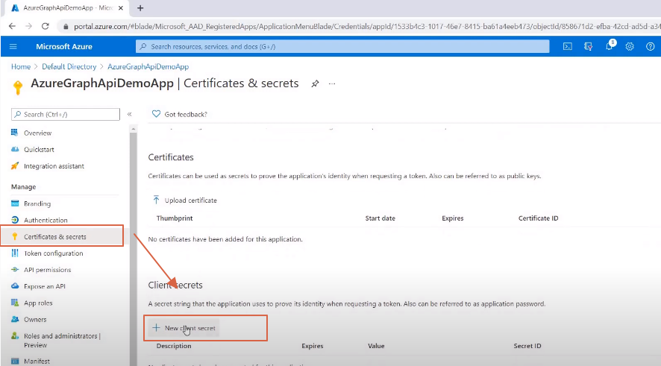Close the AzureGraphApiDemoApp browser tab
Viewport: 661px width, 366px height.
121,8
